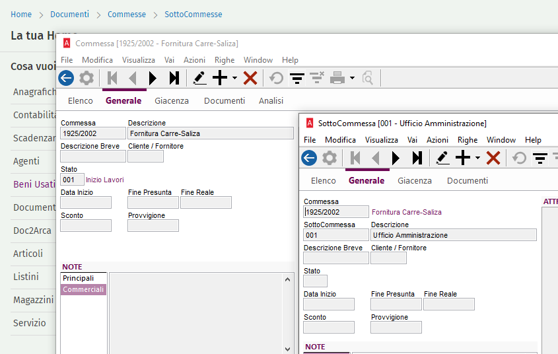Click print preview magnifier icon in Commessa toolbar

pos(368,78)
